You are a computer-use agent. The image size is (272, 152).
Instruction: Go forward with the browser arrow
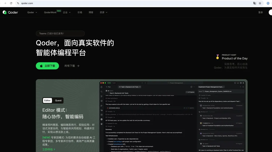[x=5, y=3]
